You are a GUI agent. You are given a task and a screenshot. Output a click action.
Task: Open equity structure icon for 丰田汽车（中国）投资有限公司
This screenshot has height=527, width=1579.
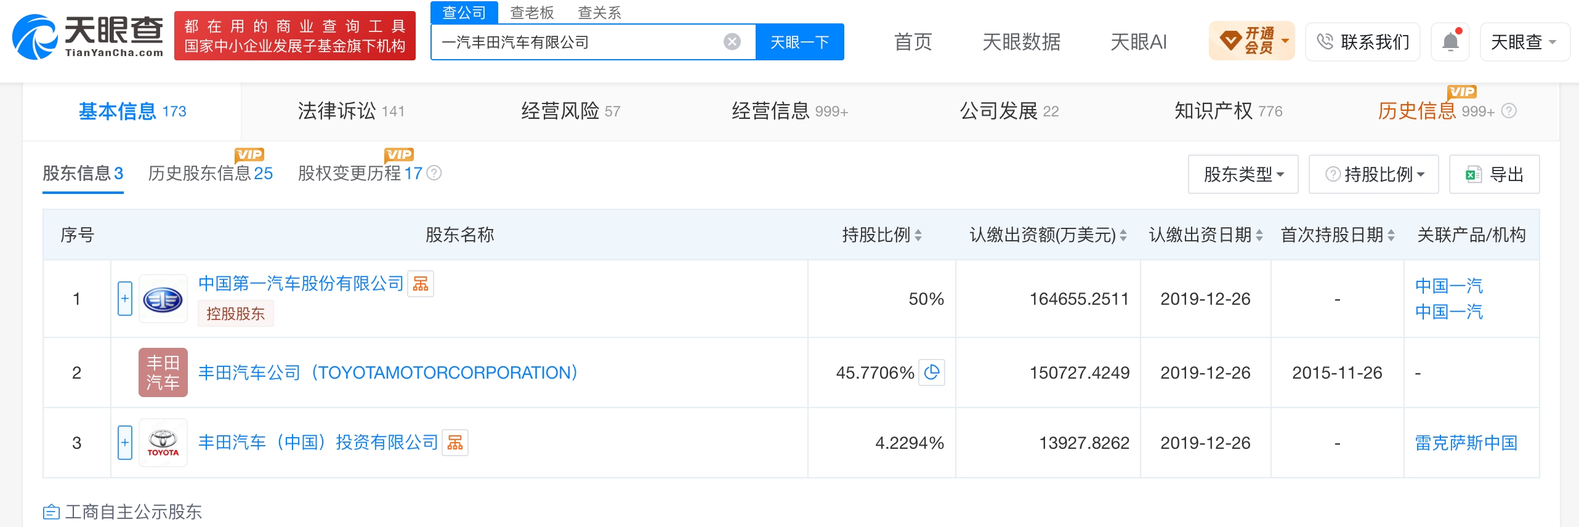tap(455, 443)
